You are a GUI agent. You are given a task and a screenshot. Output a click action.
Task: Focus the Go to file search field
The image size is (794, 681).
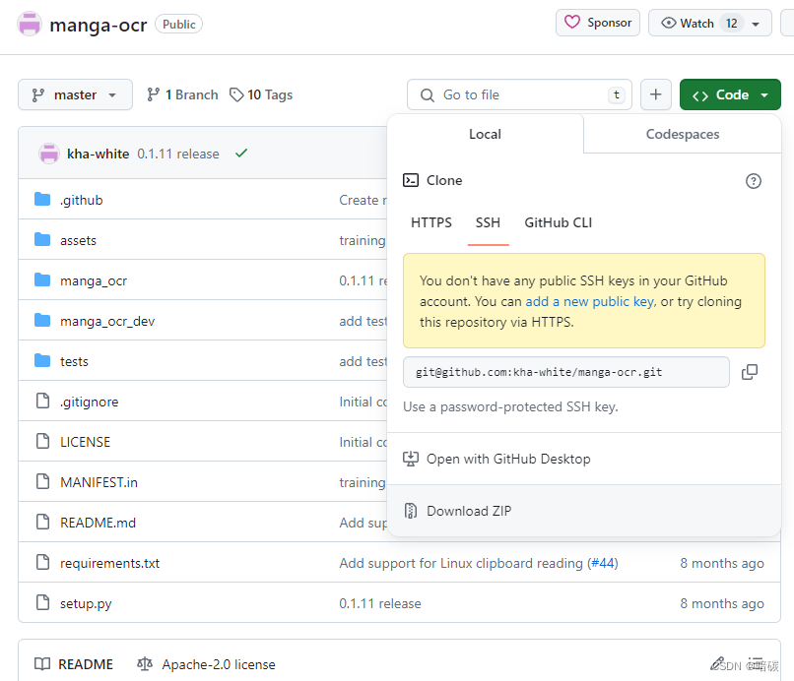point(519,94)
